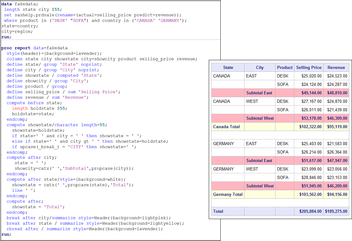
Task: Click the $51,945.00 subtotal cell
Action: point(309,186)
